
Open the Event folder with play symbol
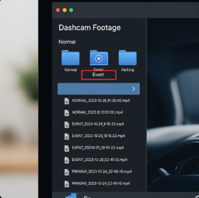[x=99, y=58]
